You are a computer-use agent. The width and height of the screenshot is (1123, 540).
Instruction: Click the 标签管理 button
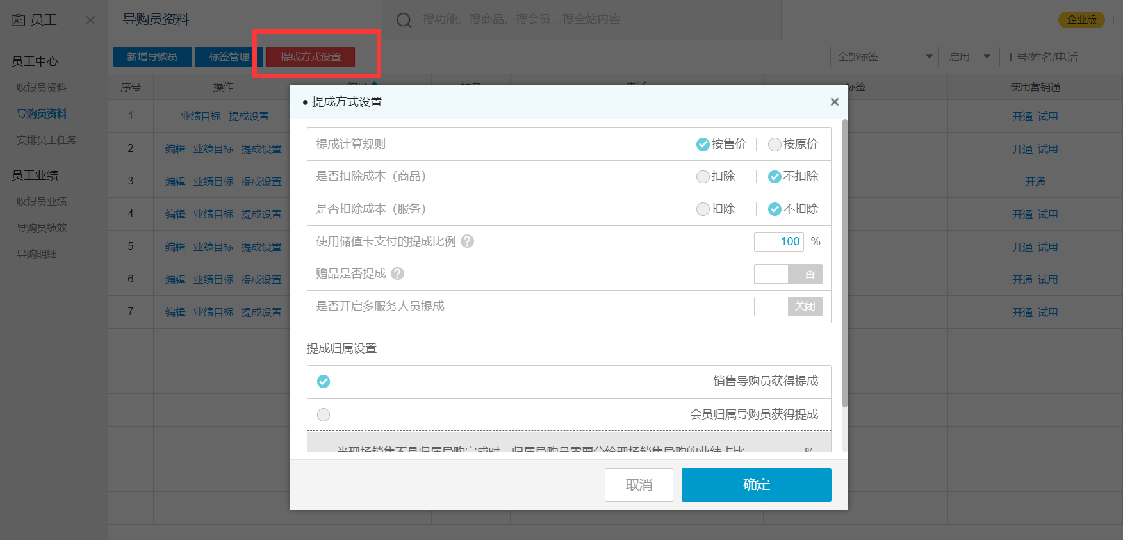[229, 57]
